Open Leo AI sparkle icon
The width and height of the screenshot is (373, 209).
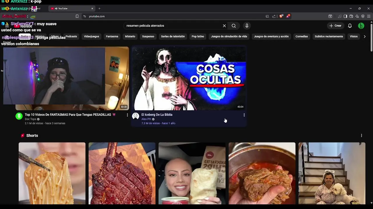[357, 16]
